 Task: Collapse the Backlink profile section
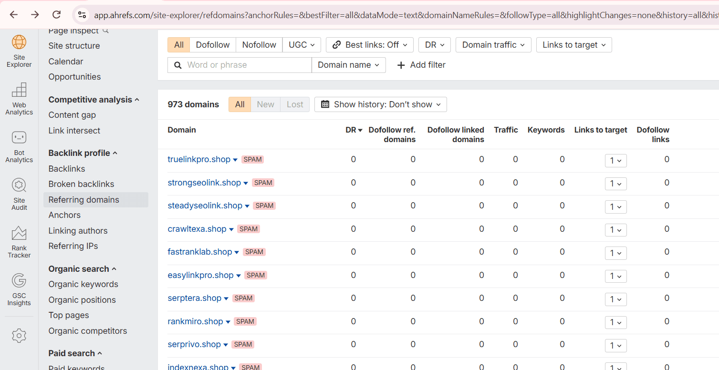coord(83,153)
